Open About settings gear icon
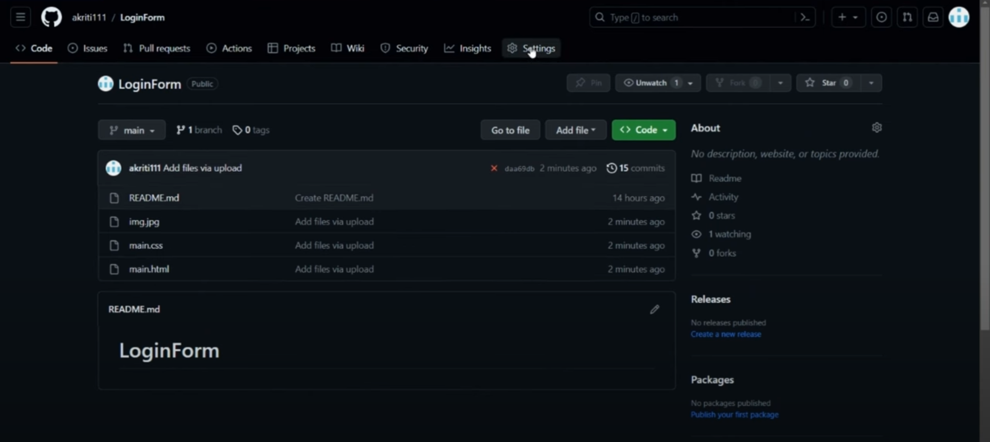The image size is (990, 442). coord(877,128)
